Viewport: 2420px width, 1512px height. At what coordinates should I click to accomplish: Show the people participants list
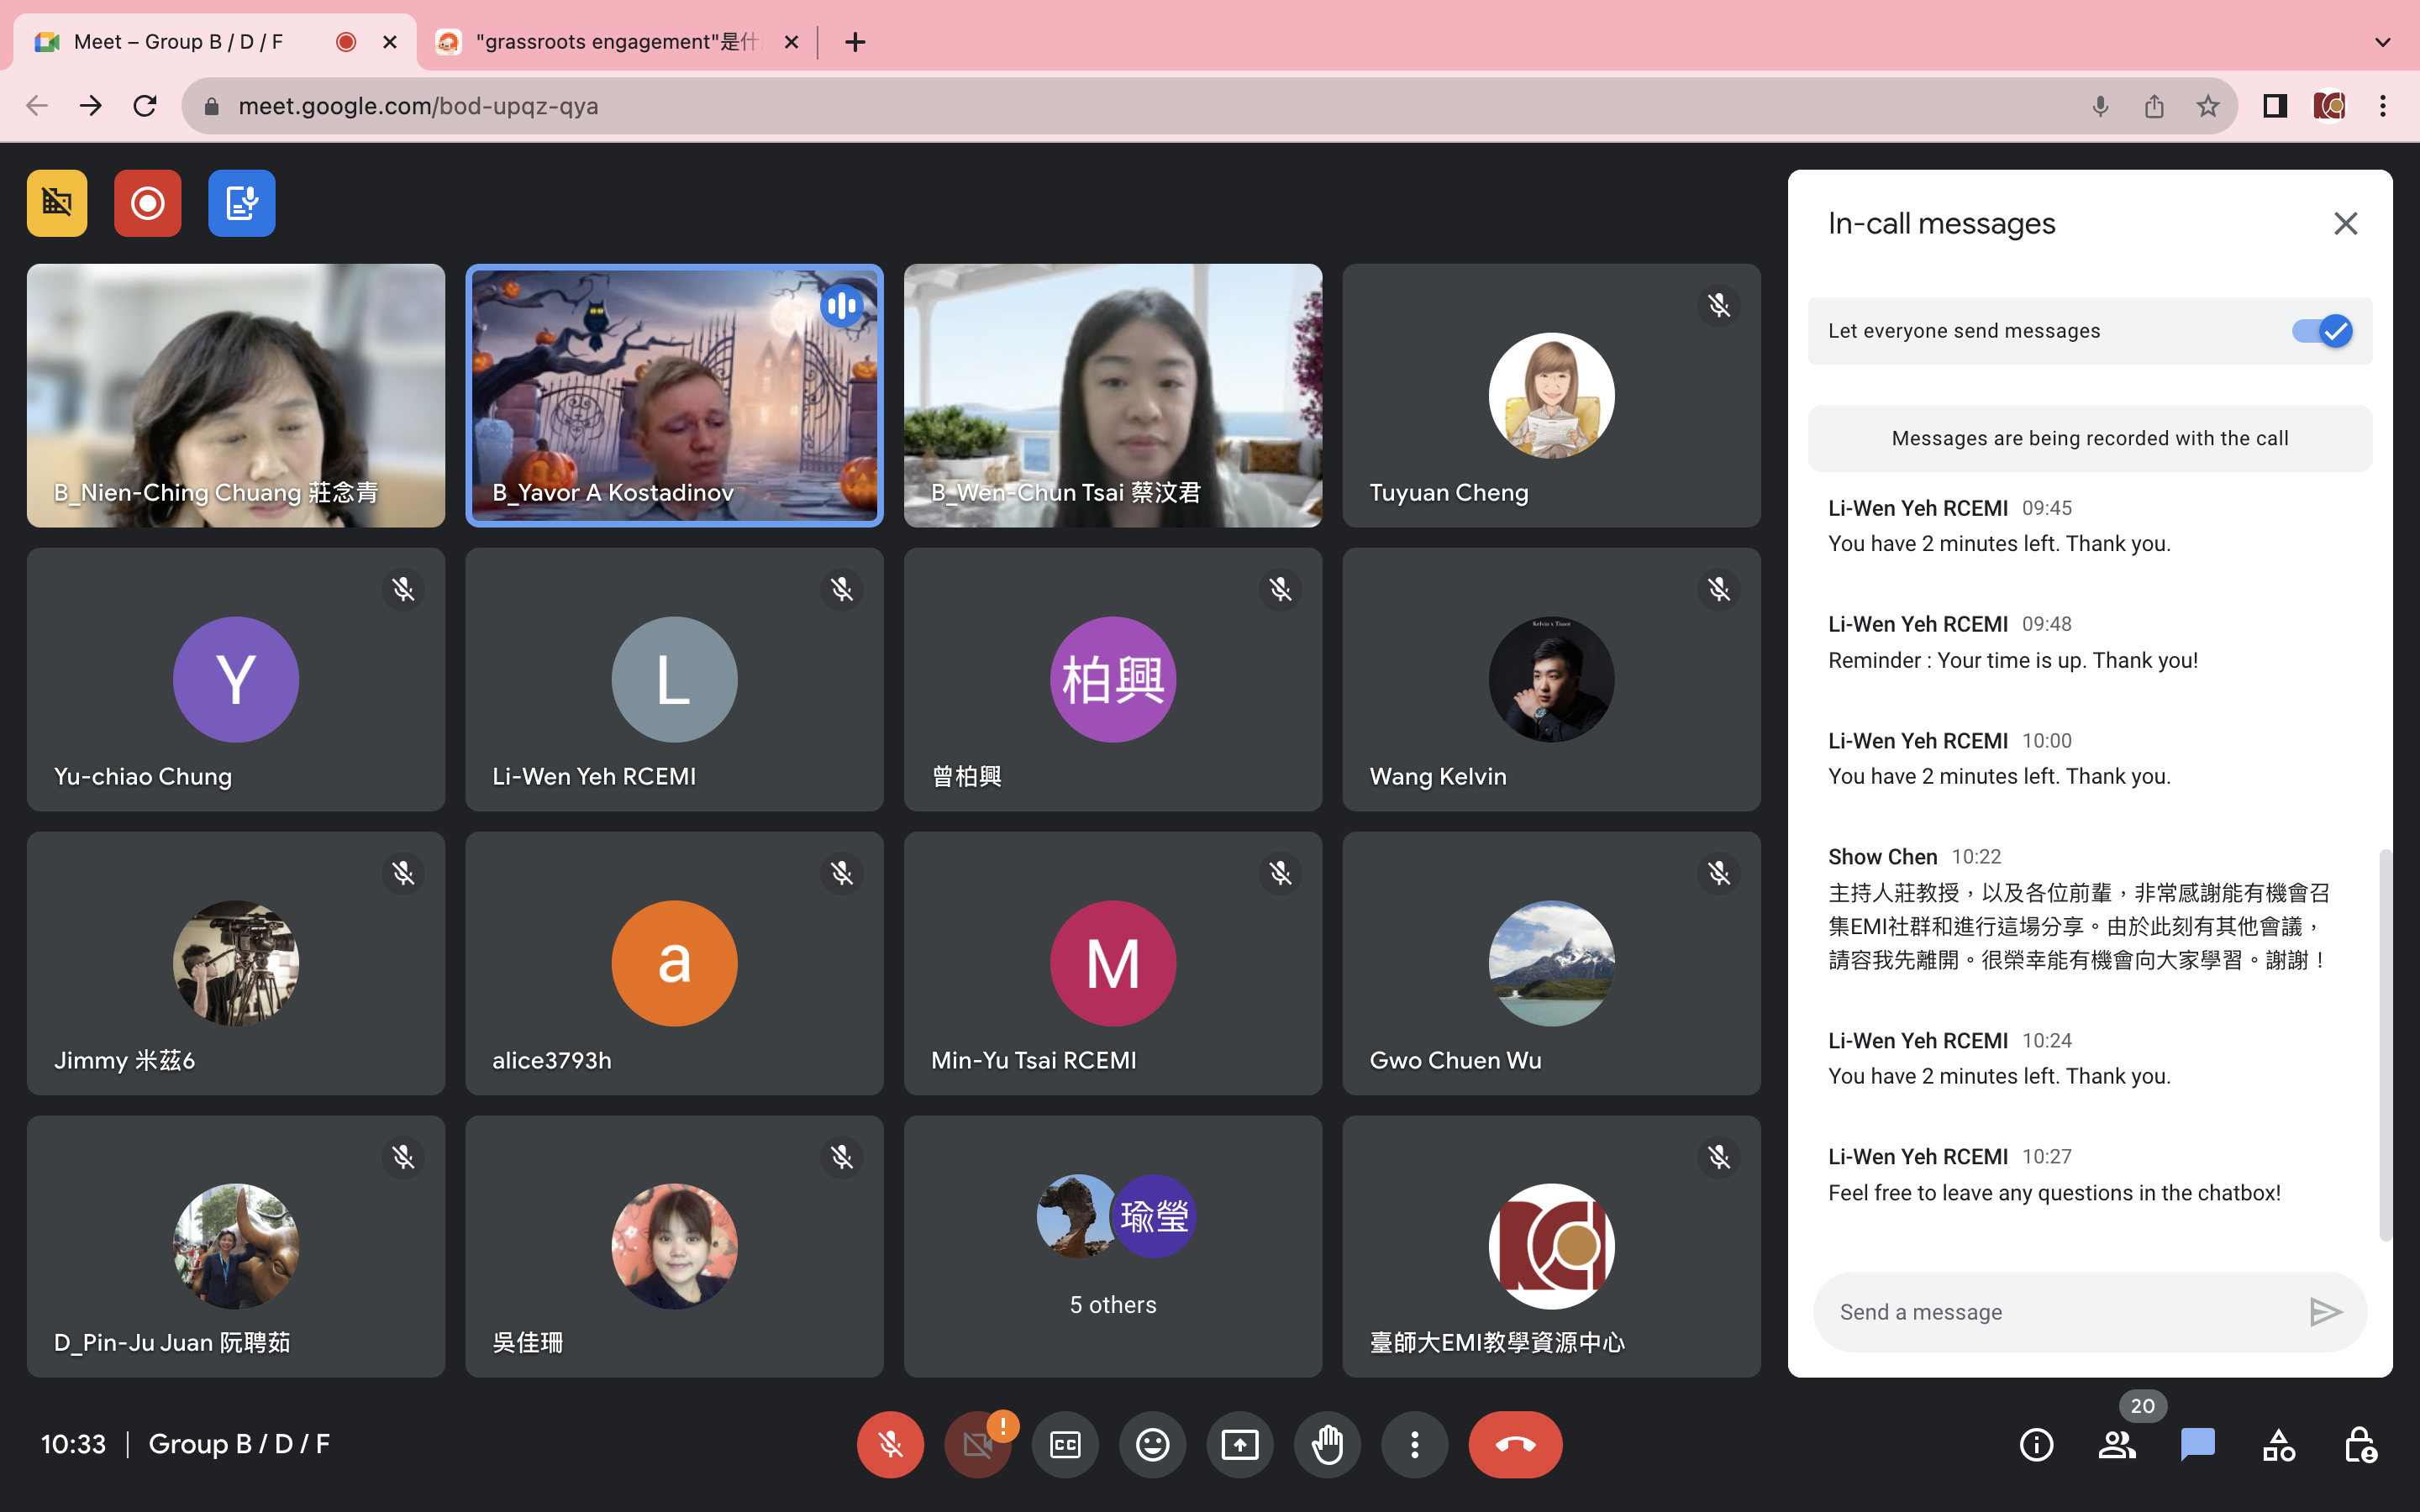pos(2116,1444)
